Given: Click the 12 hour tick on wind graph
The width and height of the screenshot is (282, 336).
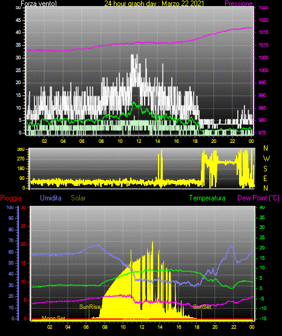Looking at the screenshot, I should point(139,141).
